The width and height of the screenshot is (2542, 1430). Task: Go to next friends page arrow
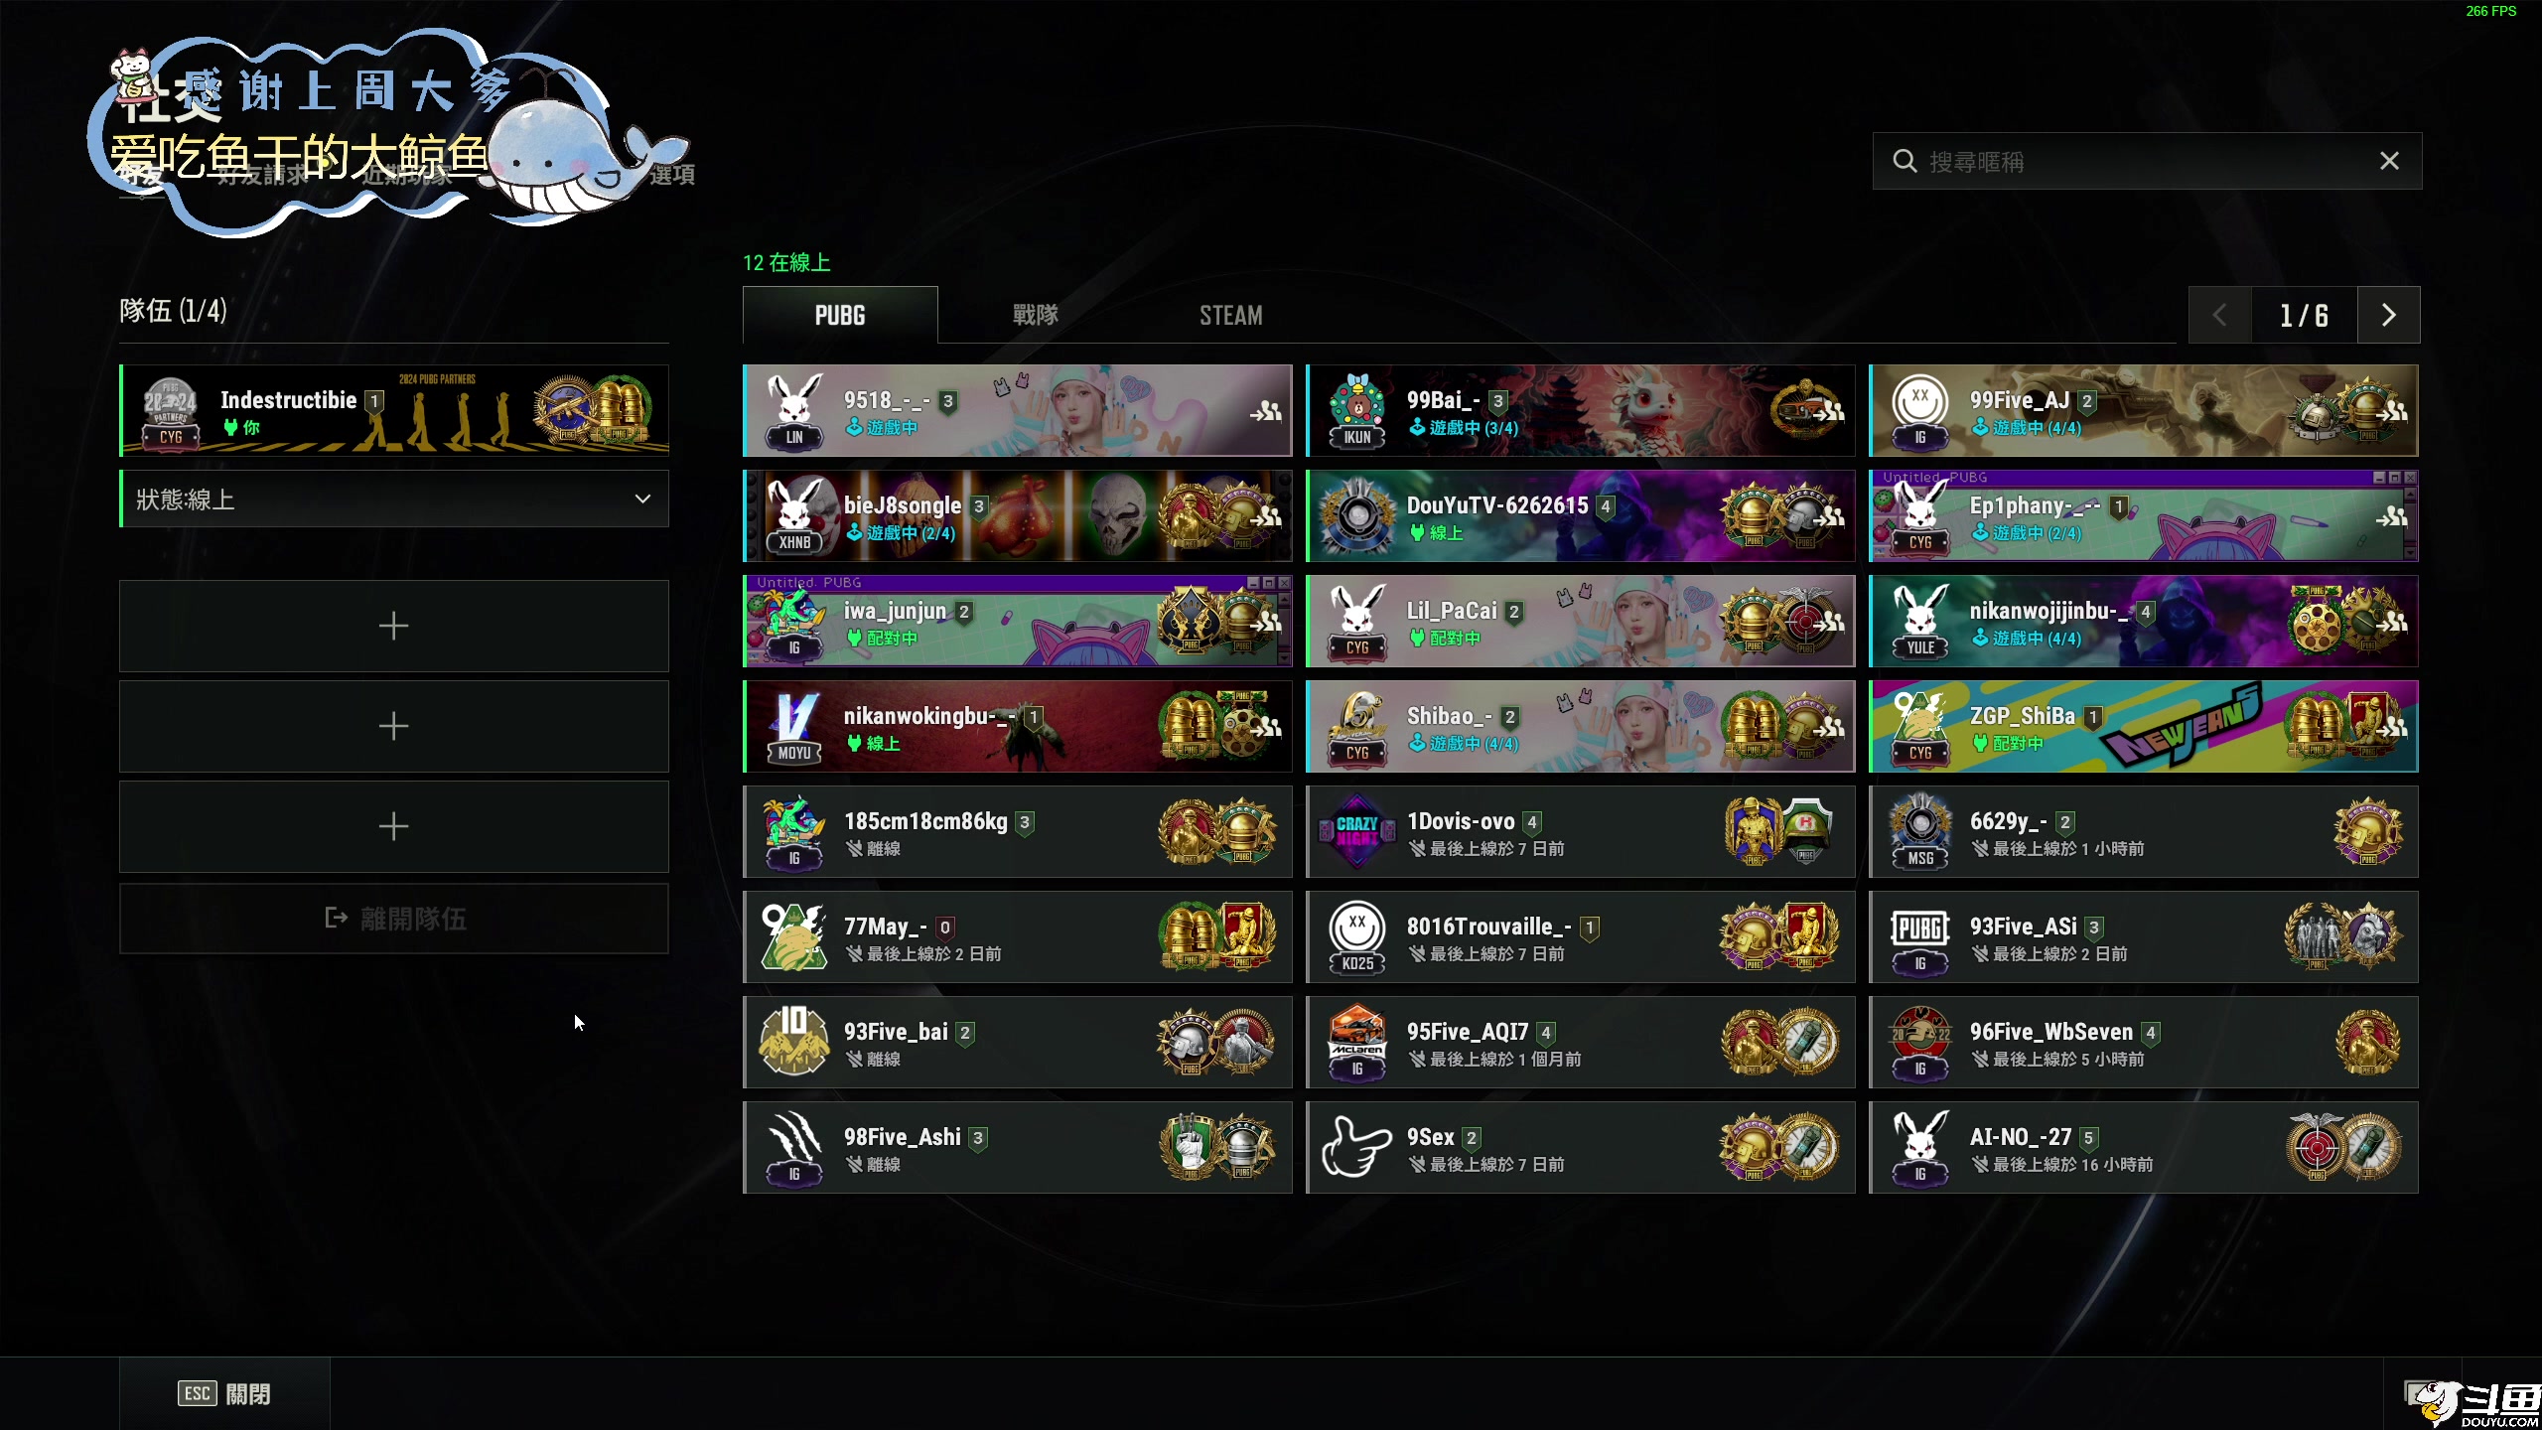point(2389,315)
